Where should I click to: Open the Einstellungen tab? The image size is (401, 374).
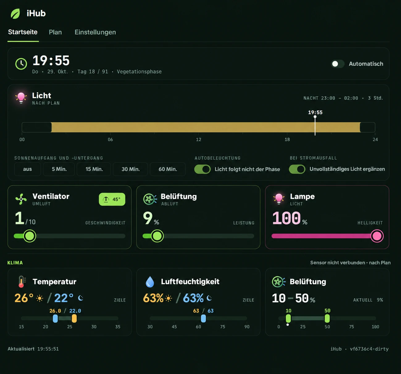coord(95,32)
